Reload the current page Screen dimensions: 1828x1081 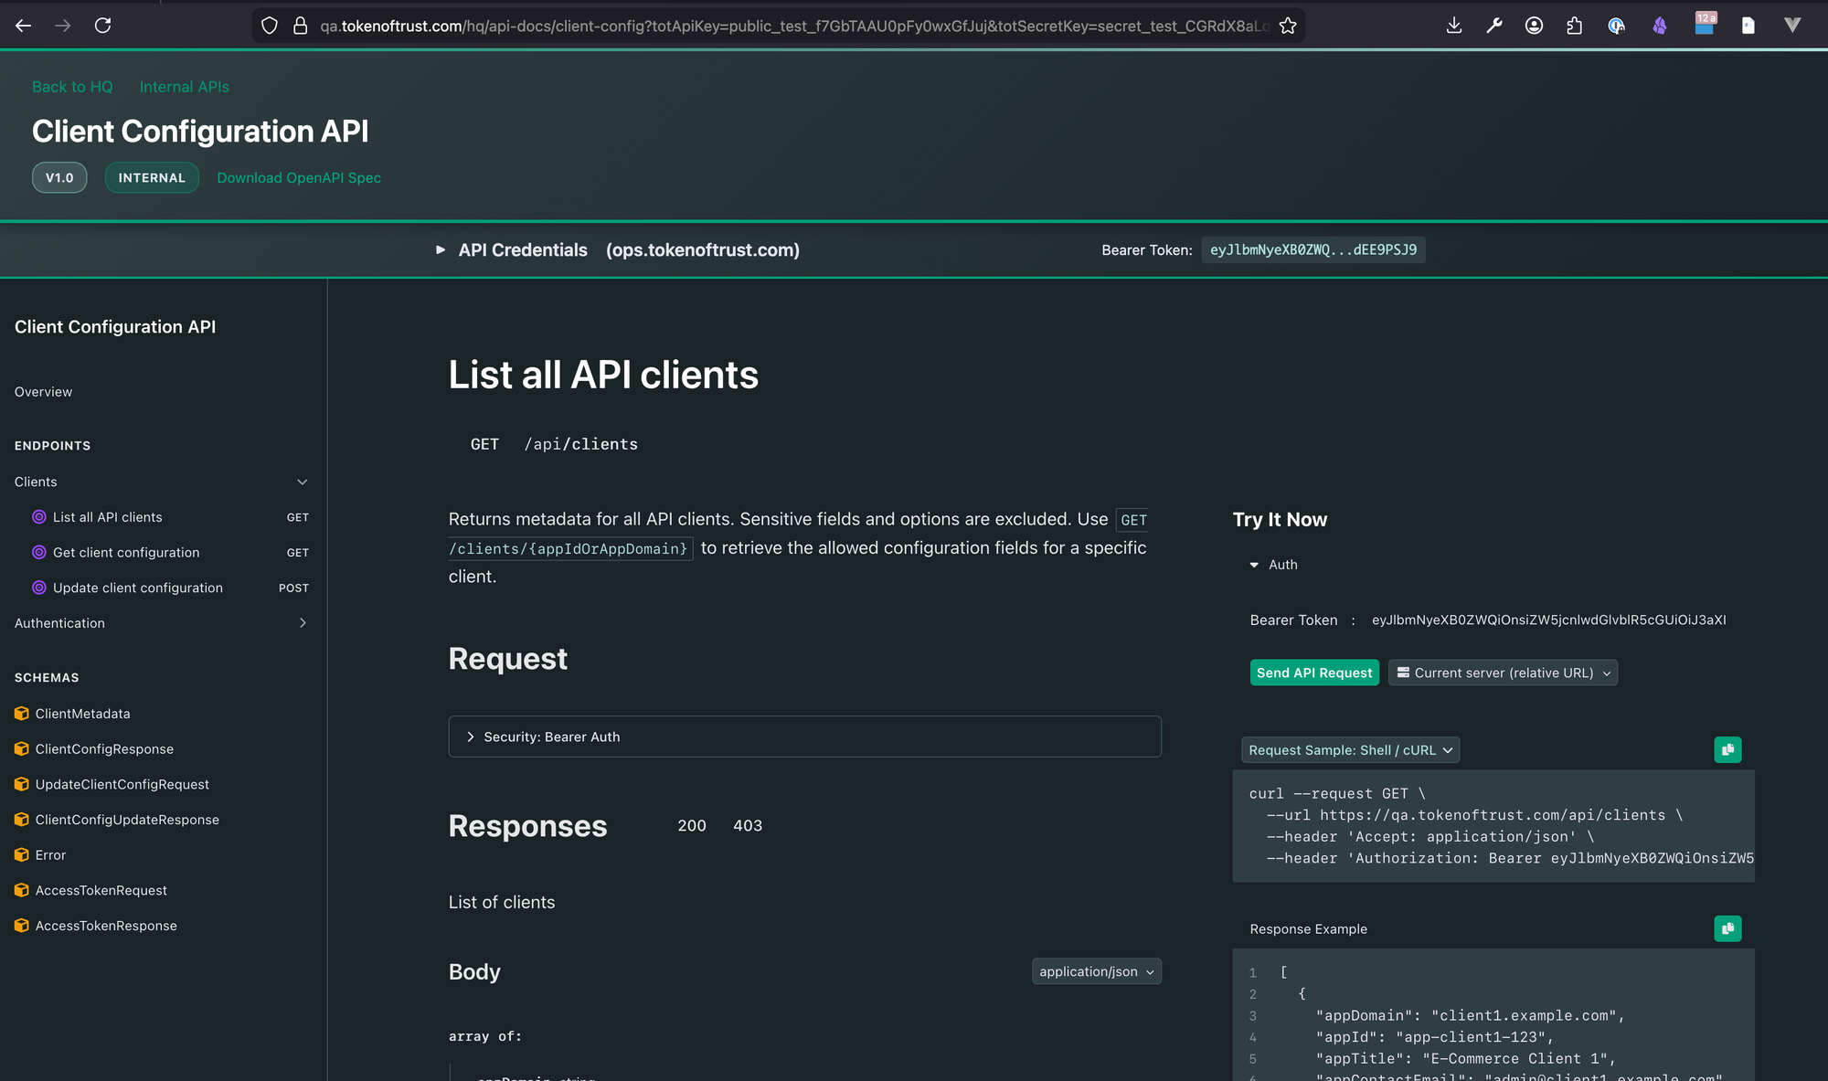pos(103,25)
